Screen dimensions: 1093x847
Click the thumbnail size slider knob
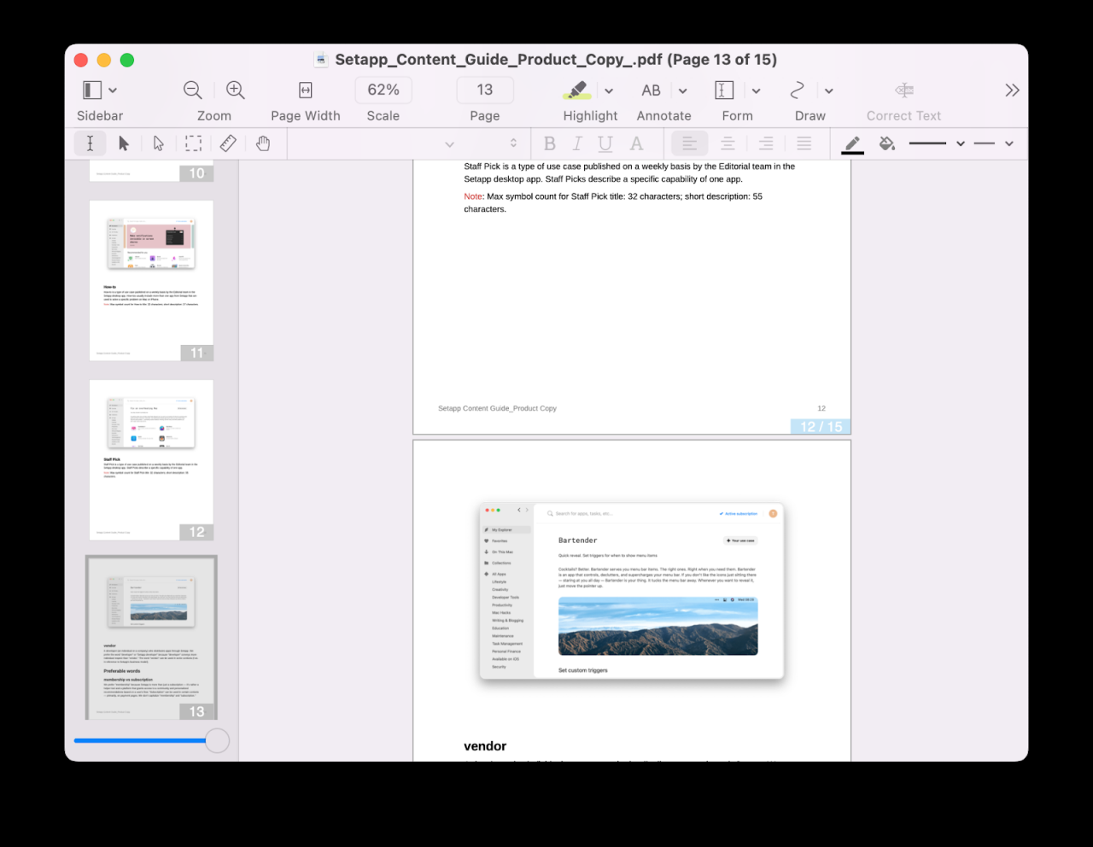(218, 740)
